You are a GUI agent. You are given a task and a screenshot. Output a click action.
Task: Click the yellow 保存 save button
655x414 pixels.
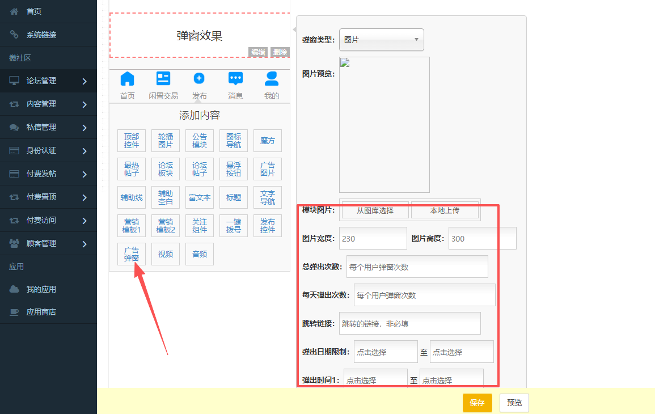[477, 403]
